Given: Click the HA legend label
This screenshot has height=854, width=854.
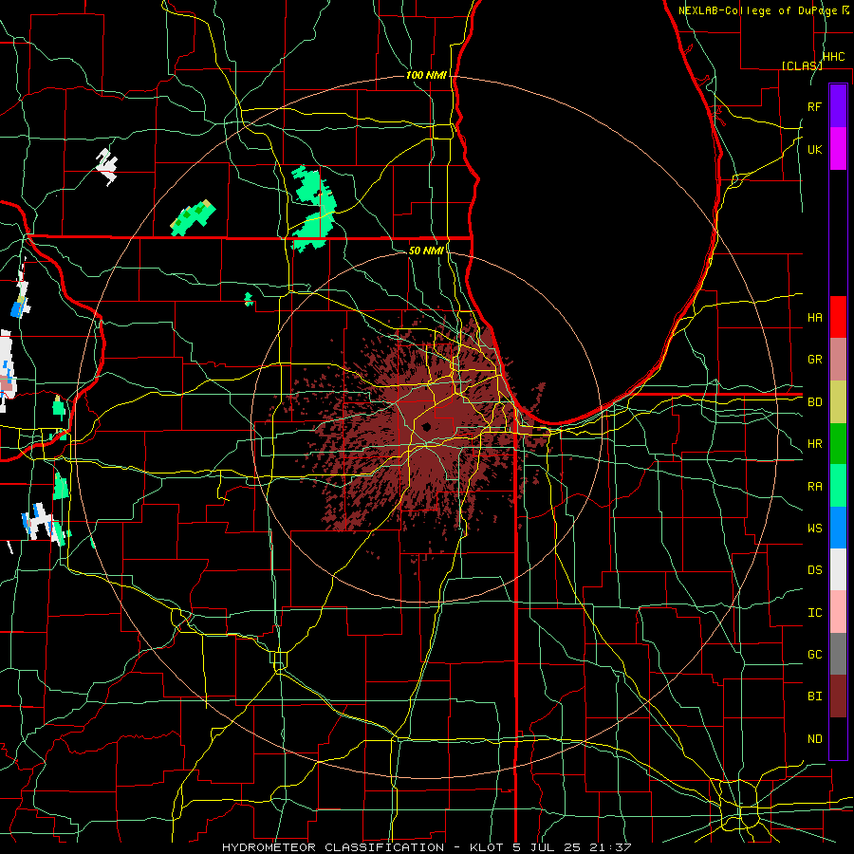Looking at the screenshot, I should pyautogui.click(x=814, y=317).
